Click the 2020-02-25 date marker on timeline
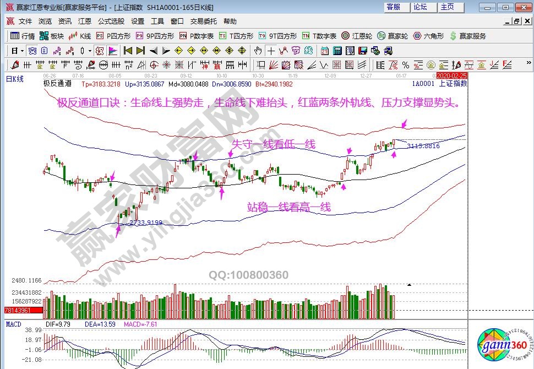 (x=451, y=75)
